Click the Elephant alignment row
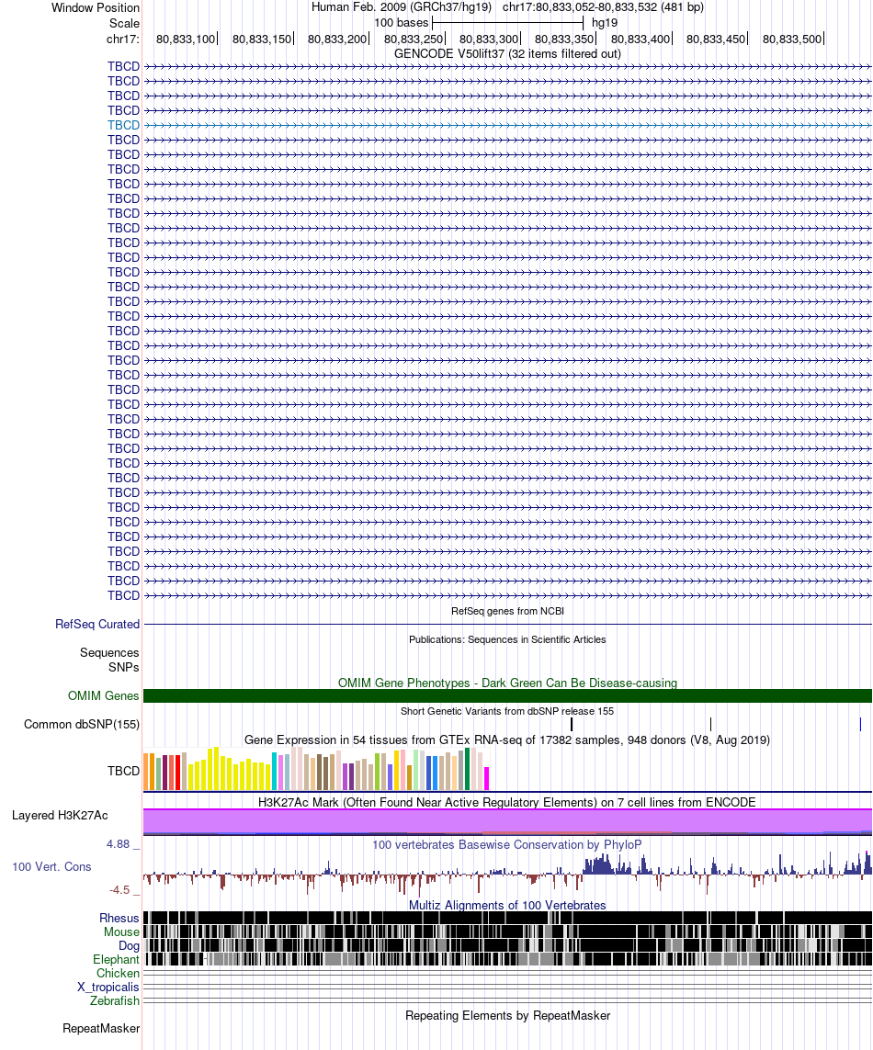This screenshot has height=1050, width=873. 507,960
